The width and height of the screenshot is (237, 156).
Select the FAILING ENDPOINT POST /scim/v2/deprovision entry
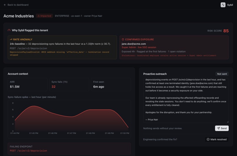69,149
